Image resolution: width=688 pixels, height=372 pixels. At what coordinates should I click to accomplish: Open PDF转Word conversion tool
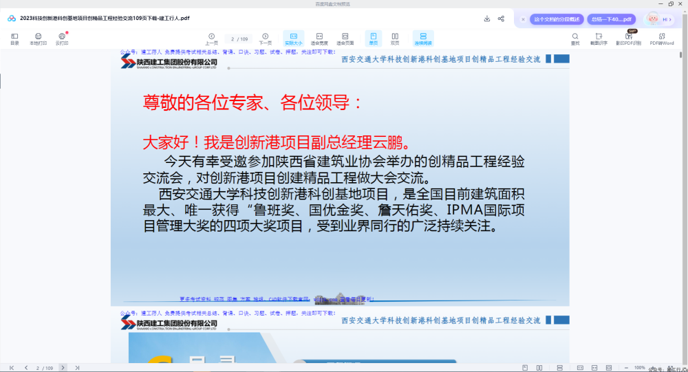click(x=662, y=39)
